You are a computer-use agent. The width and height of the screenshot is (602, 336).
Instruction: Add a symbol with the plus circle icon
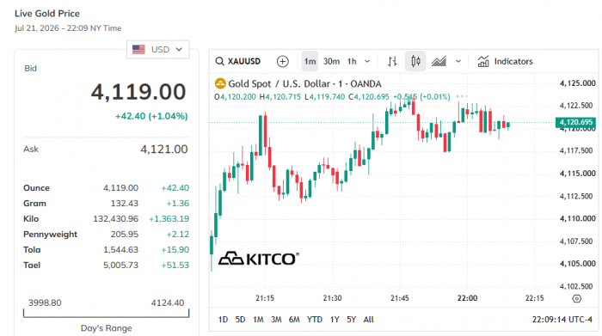click(x=283, y=61)
